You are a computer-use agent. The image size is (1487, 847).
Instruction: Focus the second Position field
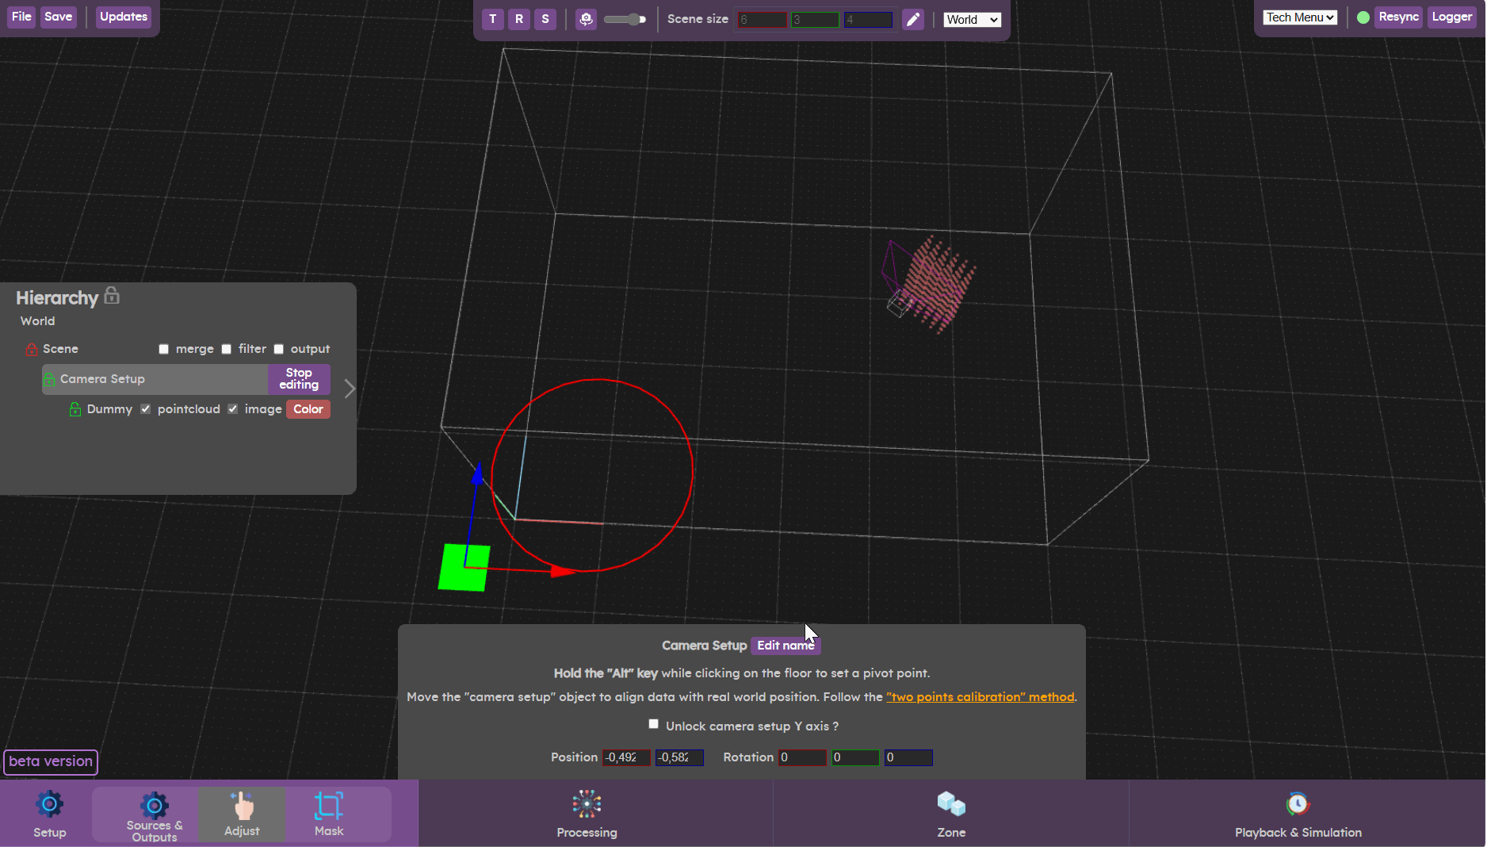[x=679, y=757]
